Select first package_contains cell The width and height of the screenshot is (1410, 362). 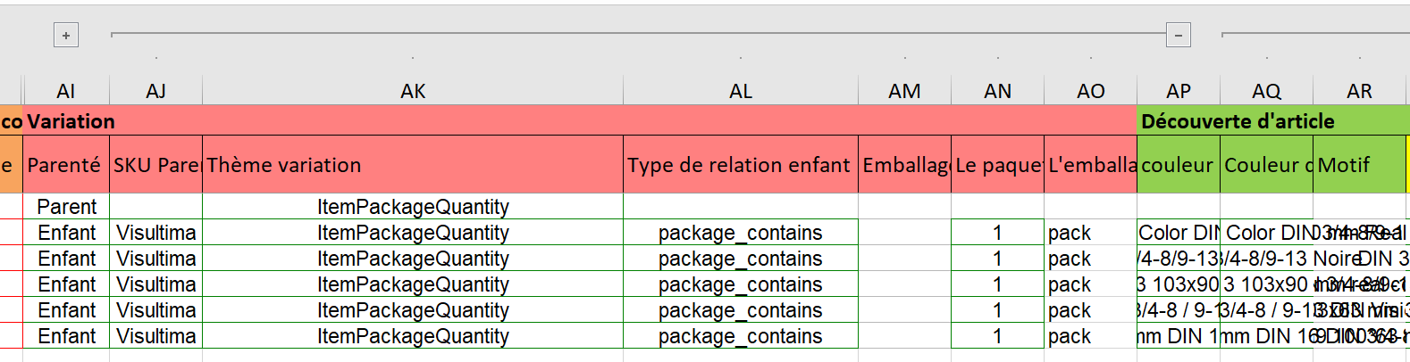click(741, 233)
